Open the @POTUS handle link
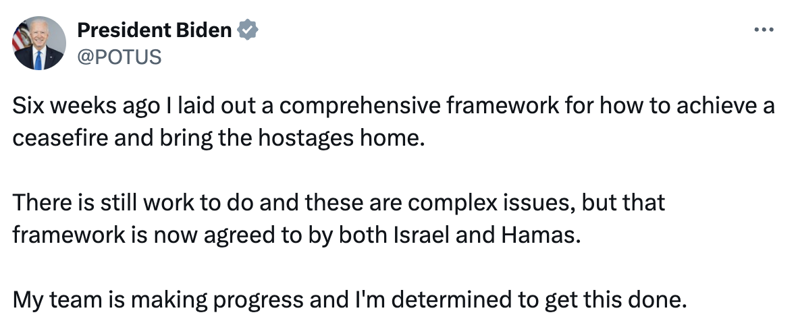The image size is (798, 321). click(119, 57)
